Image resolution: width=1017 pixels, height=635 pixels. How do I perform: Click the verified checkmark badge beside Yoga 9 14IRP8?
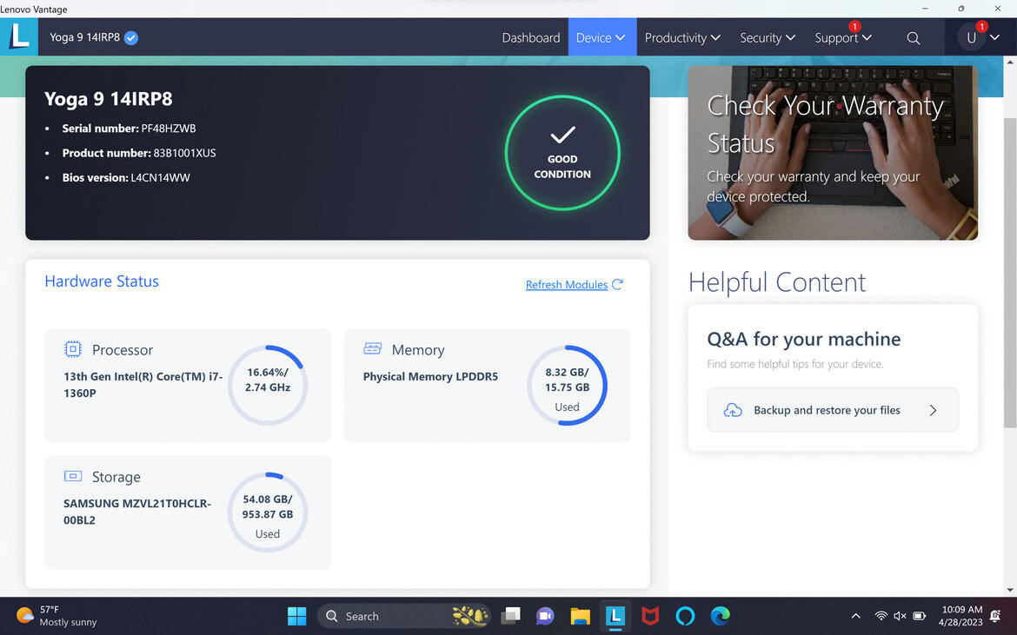coord(131,37)
